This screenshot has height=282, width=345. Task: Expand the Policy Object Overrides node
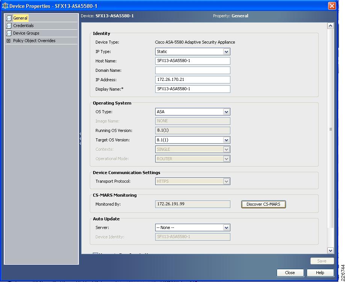pyautogui.click(x=8, y=41)
